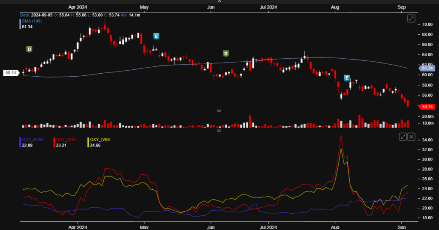Click Jun on the bottom time axis
This screenshot has height=230, width=439.
[211, 227]
